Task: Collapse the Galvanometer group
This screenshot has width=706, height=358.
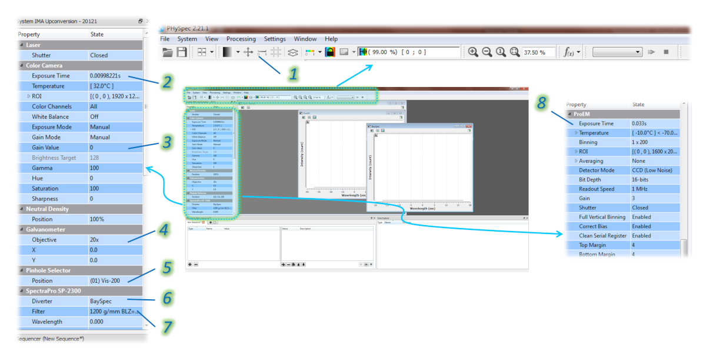Action: [x=22, y=229]
